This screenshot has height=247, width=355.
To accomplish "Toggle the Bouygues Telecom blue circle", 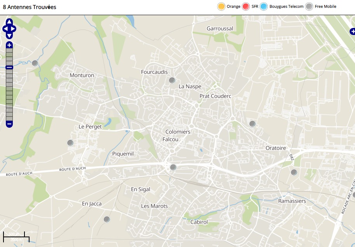I will [264, 7].
